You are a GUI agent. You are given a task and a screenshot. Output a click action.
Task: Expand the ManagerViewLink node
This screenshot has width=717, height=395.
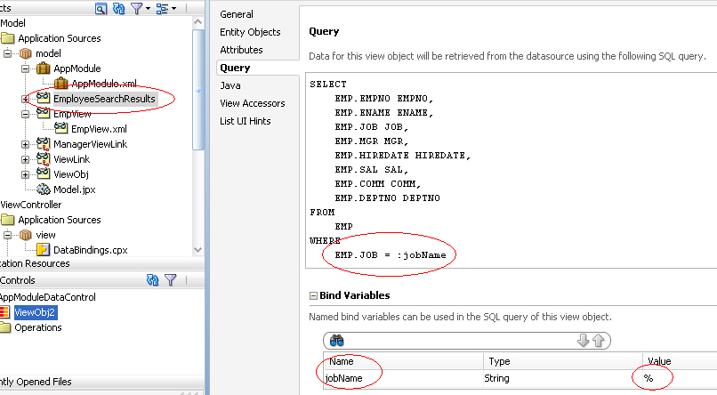click(25, 144)
